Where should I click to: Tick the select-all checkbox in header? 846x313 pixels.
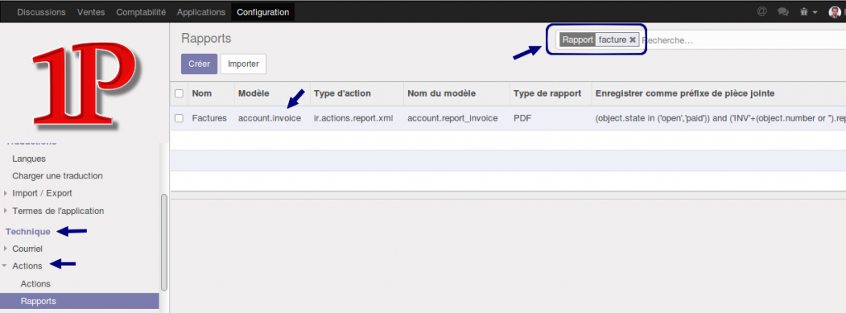point(179,94)
